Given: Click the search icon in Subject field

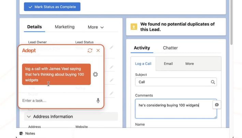Looking at the screenshot, I should click(x=213, y=82).
